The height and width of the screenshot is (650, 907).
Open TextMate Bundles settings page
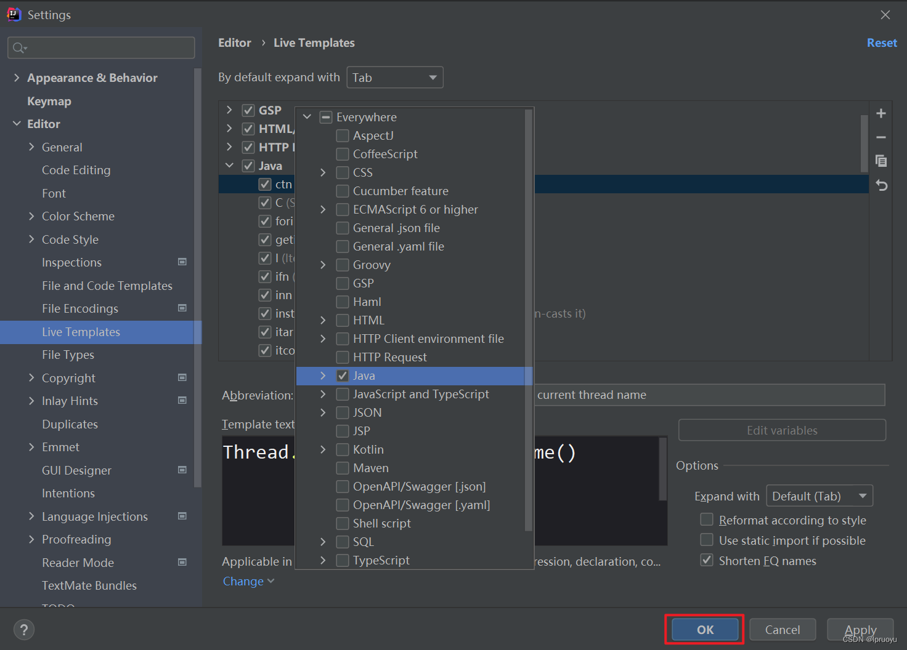(x=89, y=585)
